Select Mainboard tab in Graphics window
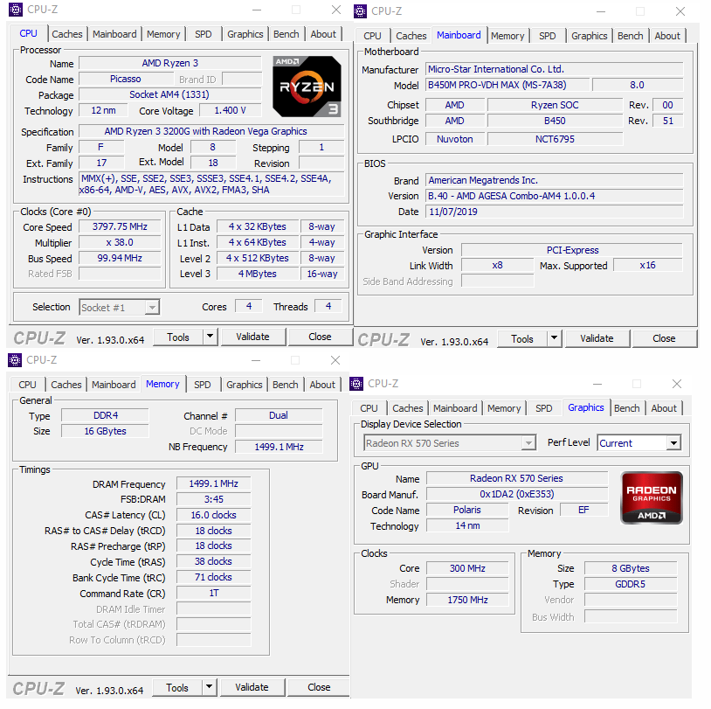Viewport: 711px width, 709px height. point(455,408)
